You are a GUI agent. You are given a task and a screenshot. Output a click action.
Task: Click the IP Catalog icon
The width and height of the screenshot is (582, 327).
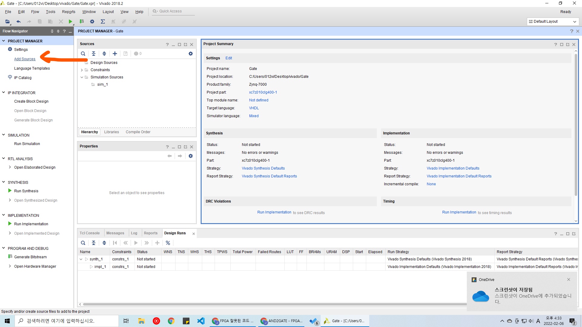(x=10, y=78)
